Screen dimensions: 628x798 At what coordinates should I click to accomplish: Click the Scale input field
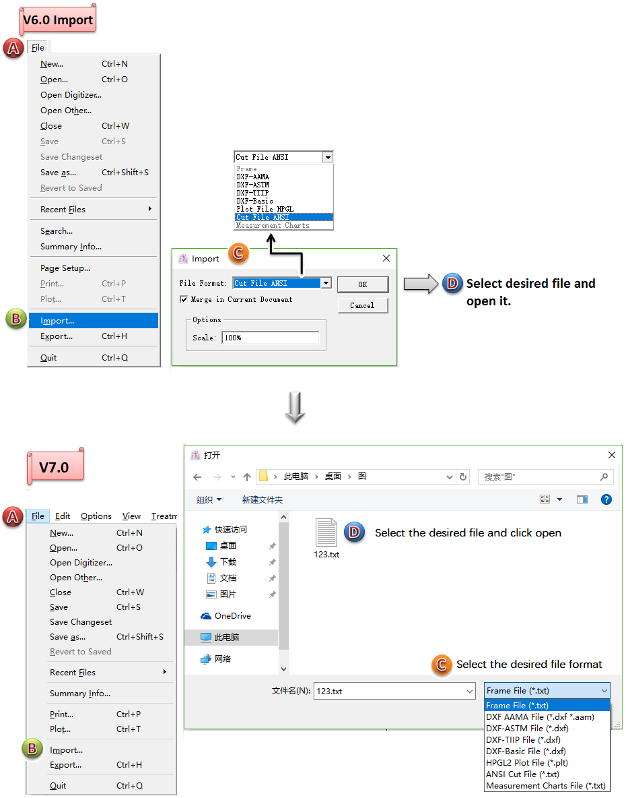pos(270,338)
